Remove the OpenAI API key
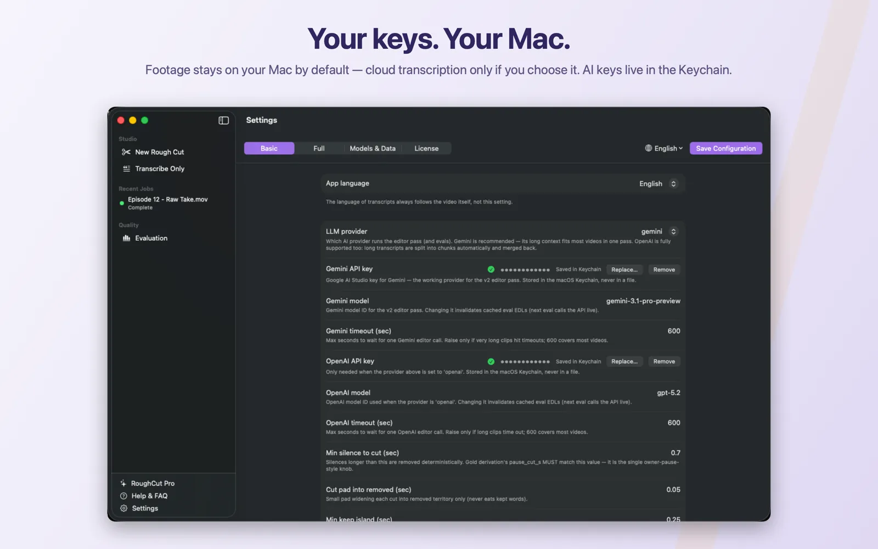This screenshot has width=878, height=549. (664, 361)
